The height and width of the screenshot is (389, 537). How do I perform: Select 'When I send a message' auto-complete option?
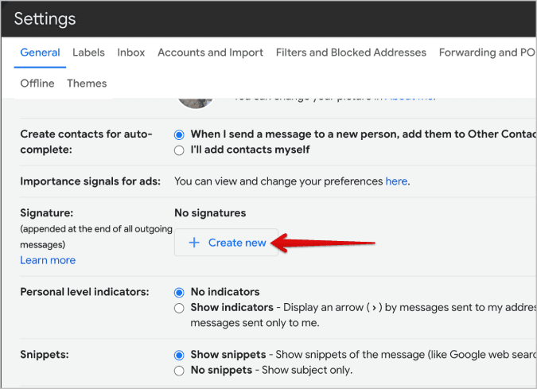[179, 134]
